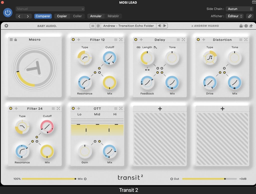Click the Out volume slider
The width and height of the screenshot is (256, 194).
point(209,179)
